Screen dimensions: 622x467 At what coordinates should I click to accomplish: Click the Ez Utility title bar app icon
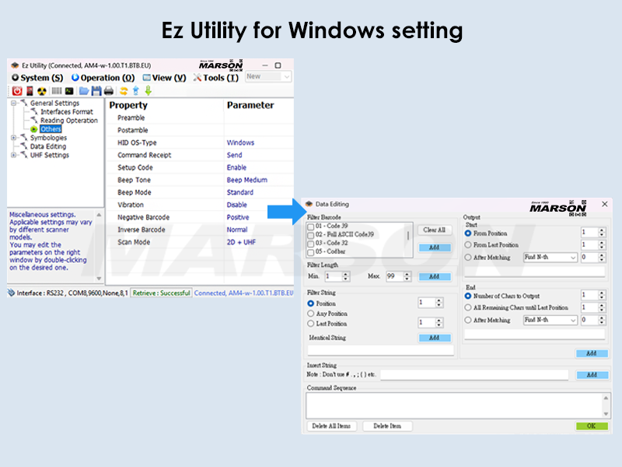pyautogui.click(x=15, y=65)
